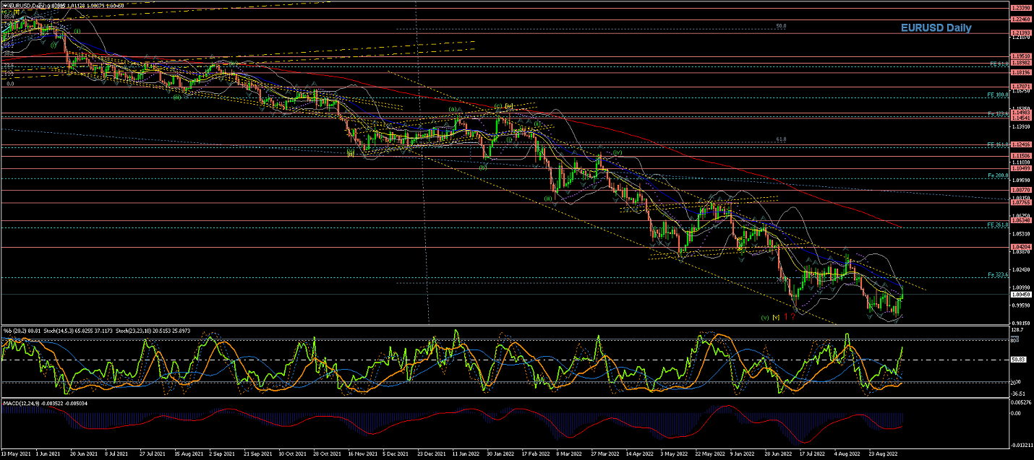Screen dimensions: 1034x460
Task: Select the (iv) wave label near March 2022
Action: pyautogui.click(x=618, y=153)
